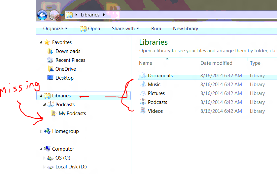This screenshot has width=277, height=174.
Task: Click Music row's date 8/16/2014 6:42 AM
Action: 221,85
